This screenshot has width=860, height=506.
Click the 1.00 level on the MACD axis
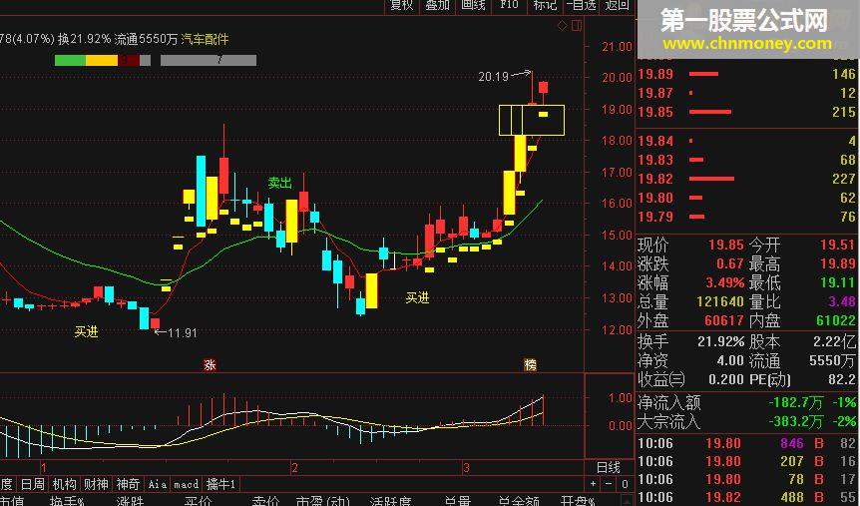(x=621, y=397)
